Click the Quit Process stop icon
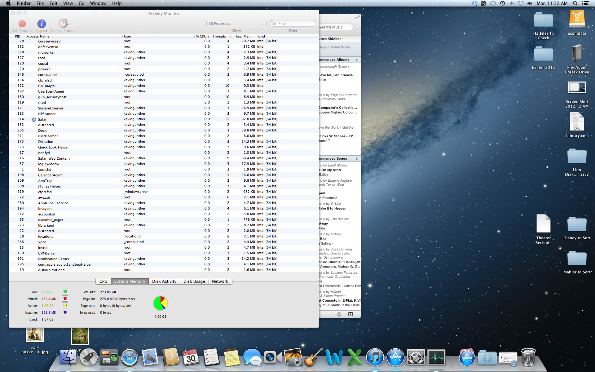Screen dimensions: 595x372 [22, 24]
